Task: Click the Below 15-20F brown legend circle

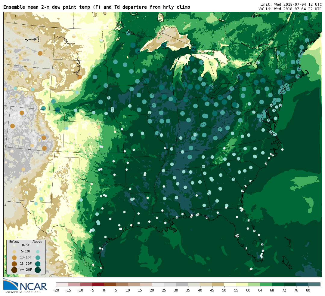Action: [14, 264]
